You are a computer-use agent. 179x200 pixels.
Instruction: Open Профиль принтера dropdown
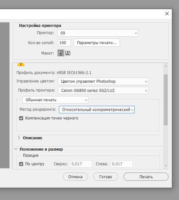click(103, 91)
